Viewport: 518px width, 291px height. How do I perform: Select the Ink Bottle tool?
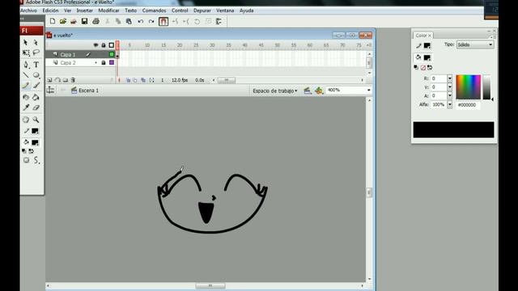tap(26, 97)
